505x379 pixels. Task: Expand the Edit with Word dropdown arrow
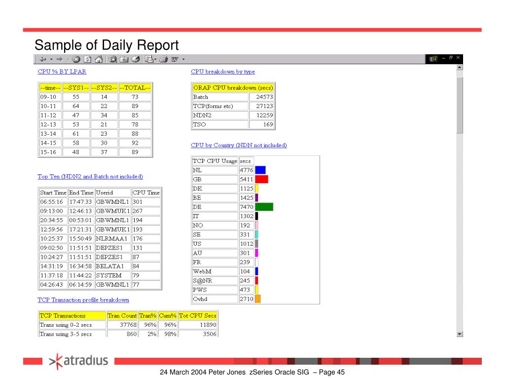(183, 59)
